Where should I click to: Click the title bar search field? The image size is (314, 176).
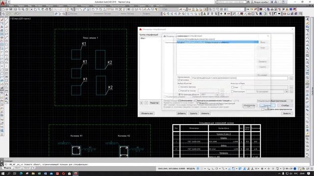[x=231, y=2]
